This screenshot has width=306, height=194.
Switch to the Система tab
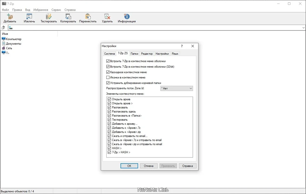[109, 54]
